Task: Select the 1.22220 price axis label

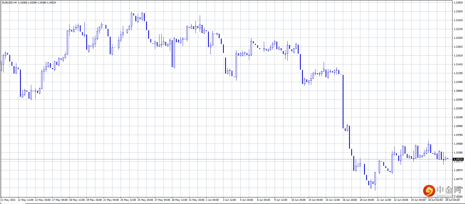Action: (x=458, y=29)
